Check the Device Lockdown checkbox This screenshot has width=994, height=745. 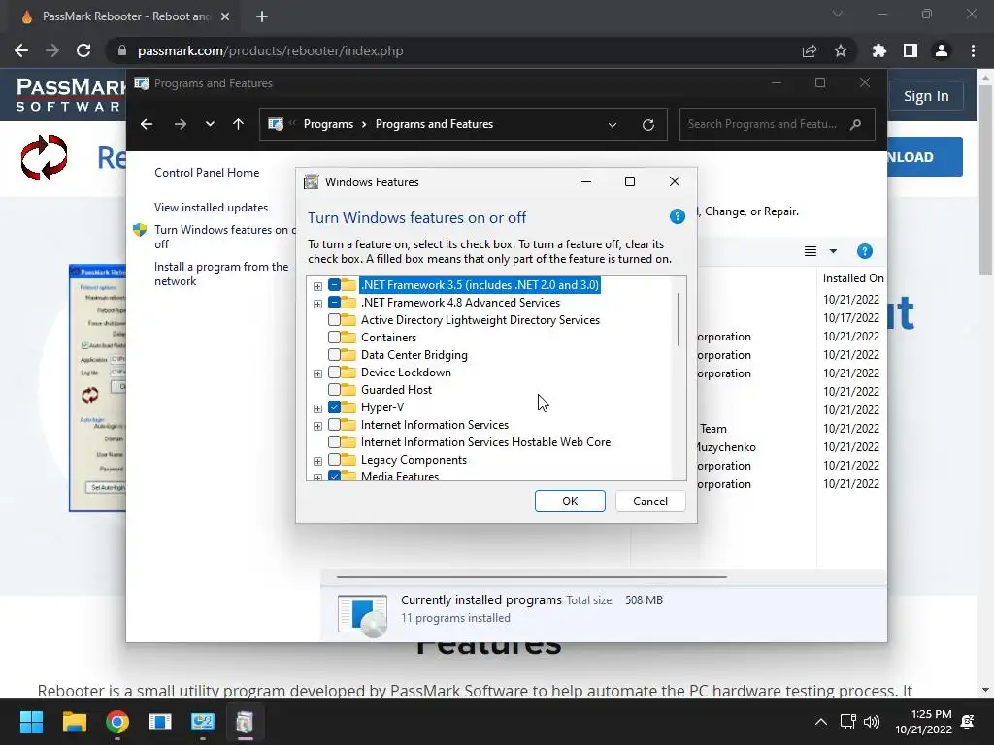334,372
